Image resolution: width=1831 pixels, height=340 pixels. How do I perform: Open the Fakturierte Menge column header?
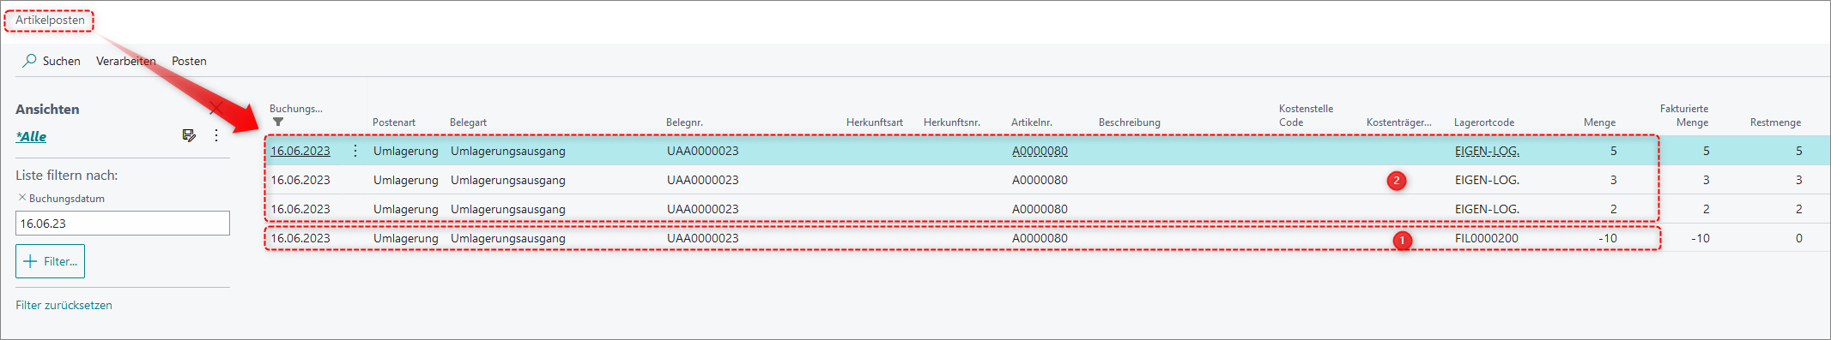pos(1684,116)
